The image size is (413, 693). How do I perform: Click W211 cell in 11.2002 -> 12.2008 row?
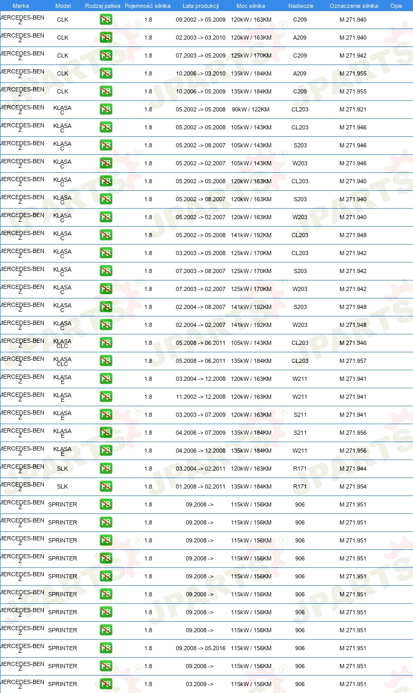coord(300,397)
